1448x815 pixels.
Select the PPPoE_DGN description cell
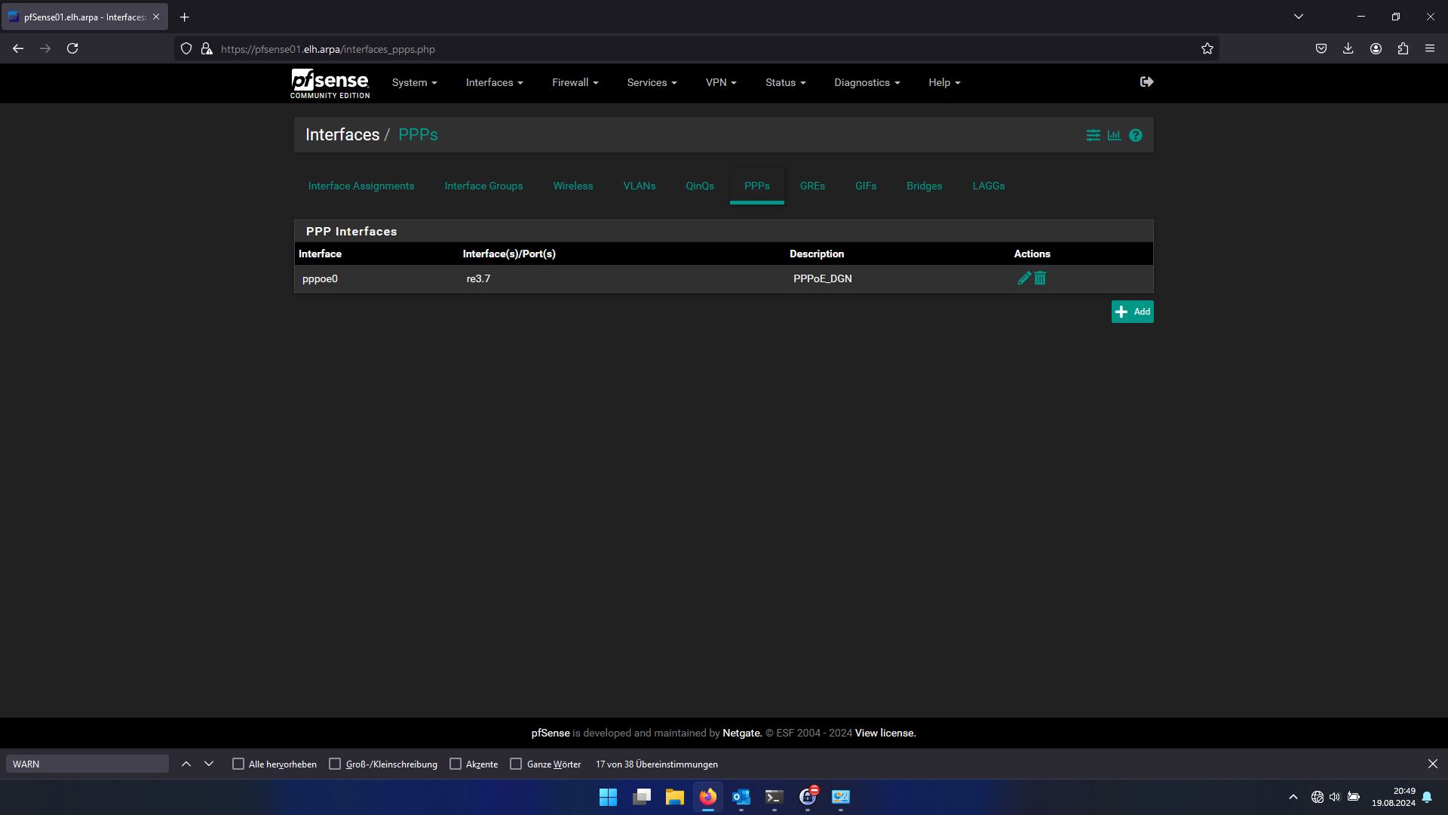823,279
